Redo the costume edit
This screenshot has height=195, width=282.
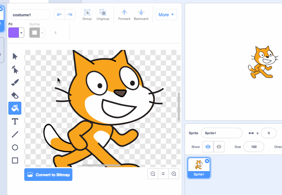coord(70,14)
